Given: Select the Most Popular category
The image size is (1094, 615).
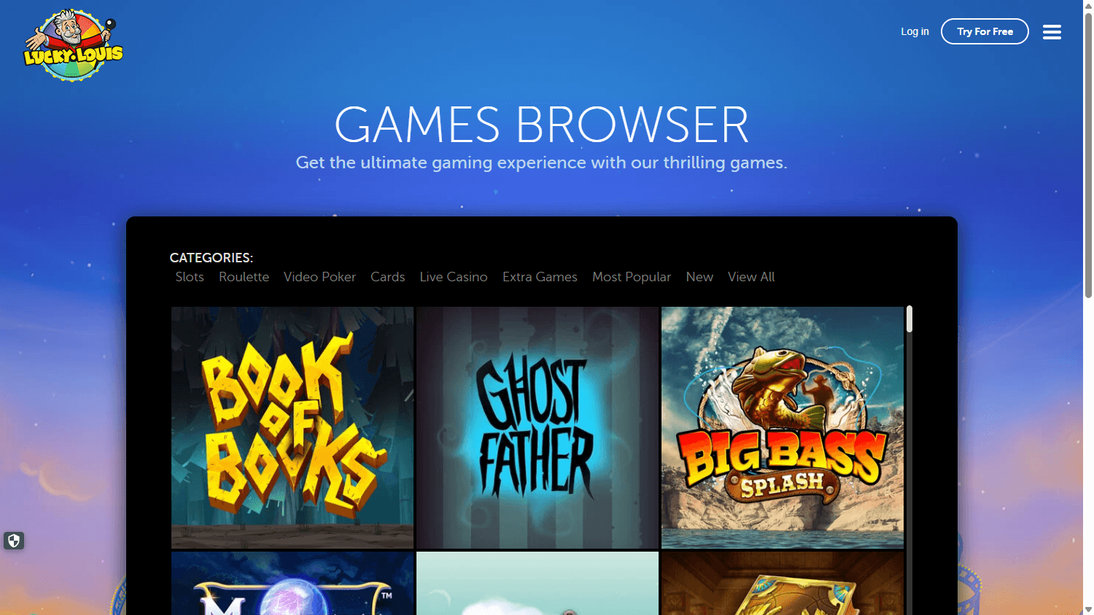Looking at the screenshot, I should click(x=632, y=277).
